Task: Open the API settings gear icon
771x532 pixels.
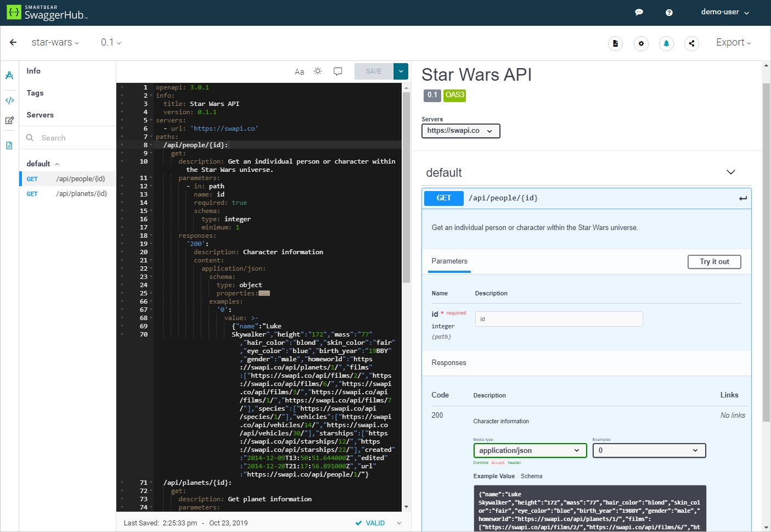Action: tap(641, 43)
